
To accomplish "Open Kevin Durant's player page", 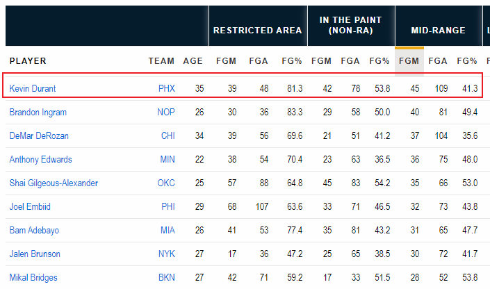I will (33, 88).
